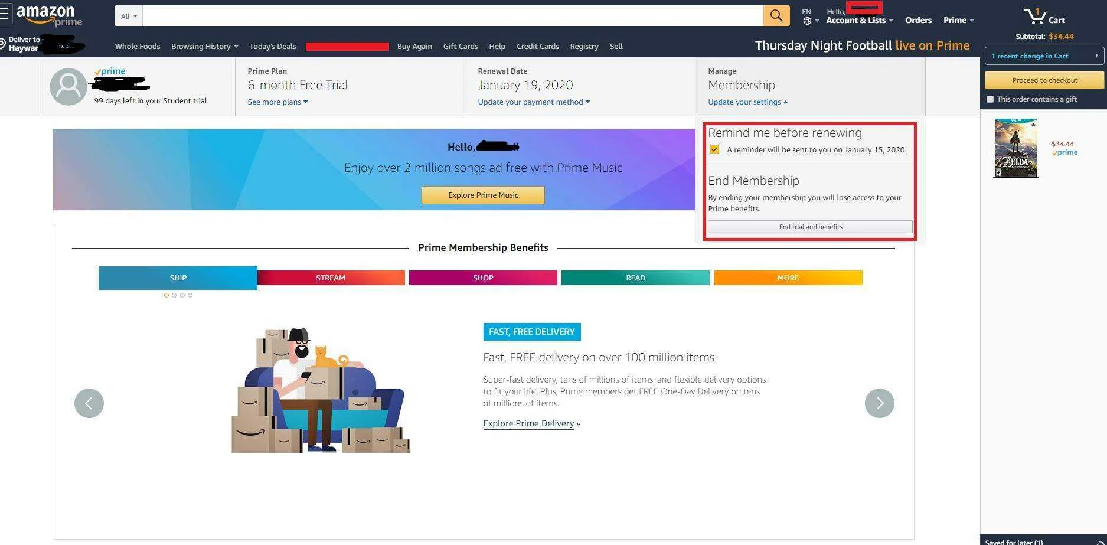Switch to the MORE benefits tab
Image resolution: width=1107 pixels, height=545 pixels.
pyautogui.click(x=788, y=278)
